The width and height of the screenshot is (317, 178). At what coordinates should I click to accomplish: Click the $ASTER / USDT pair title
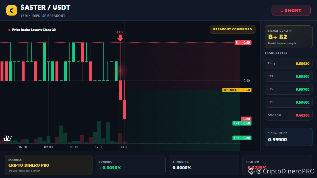coord(45,8)
